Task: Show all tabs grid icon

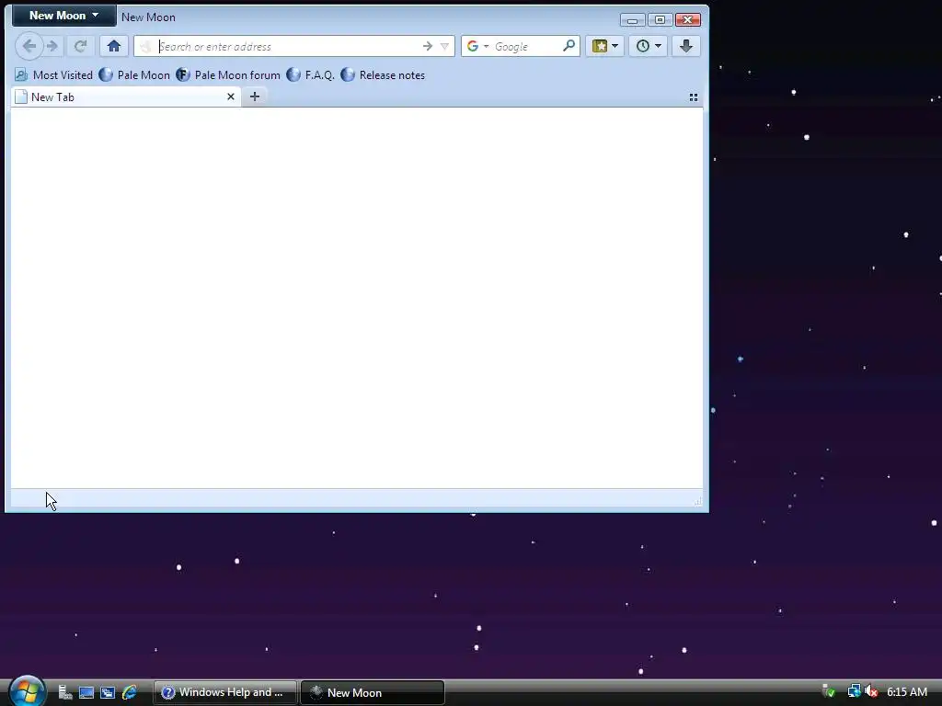Action: 694,97
